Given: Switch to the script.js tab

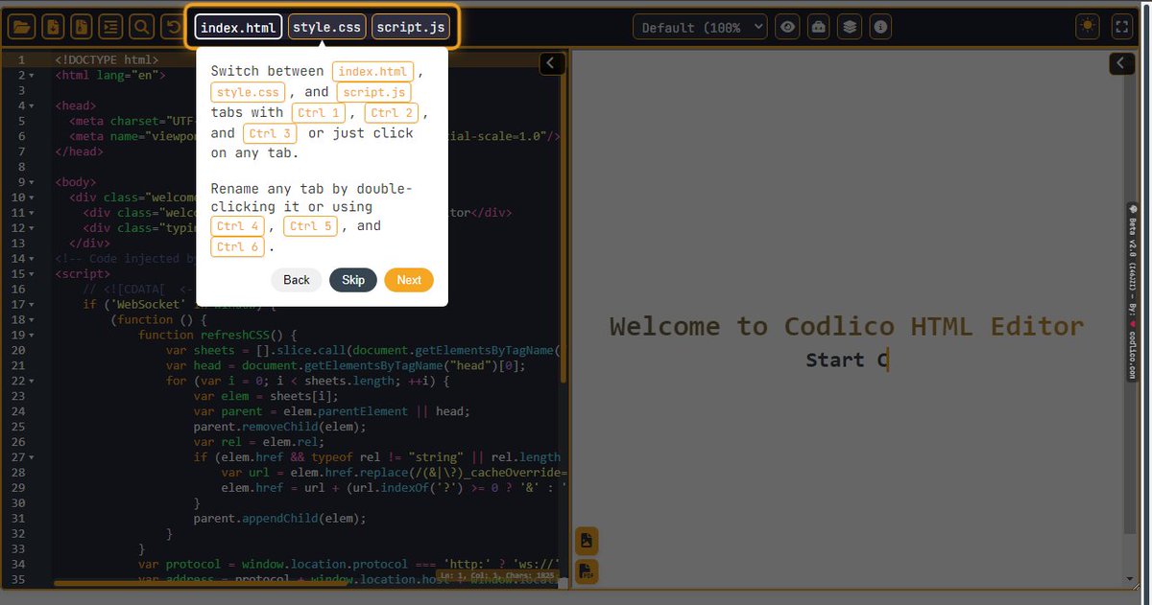Looking at the screenshot, I should pos(410,27).
